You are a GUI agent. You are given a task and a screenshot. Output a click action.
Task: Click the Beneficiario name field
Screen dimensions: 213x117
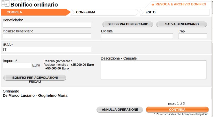coord(47,25)
